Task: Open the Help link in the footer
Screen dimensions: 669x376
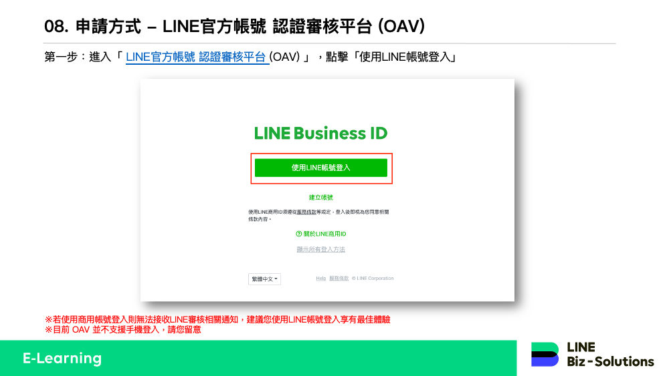Action: click(321, 278)
